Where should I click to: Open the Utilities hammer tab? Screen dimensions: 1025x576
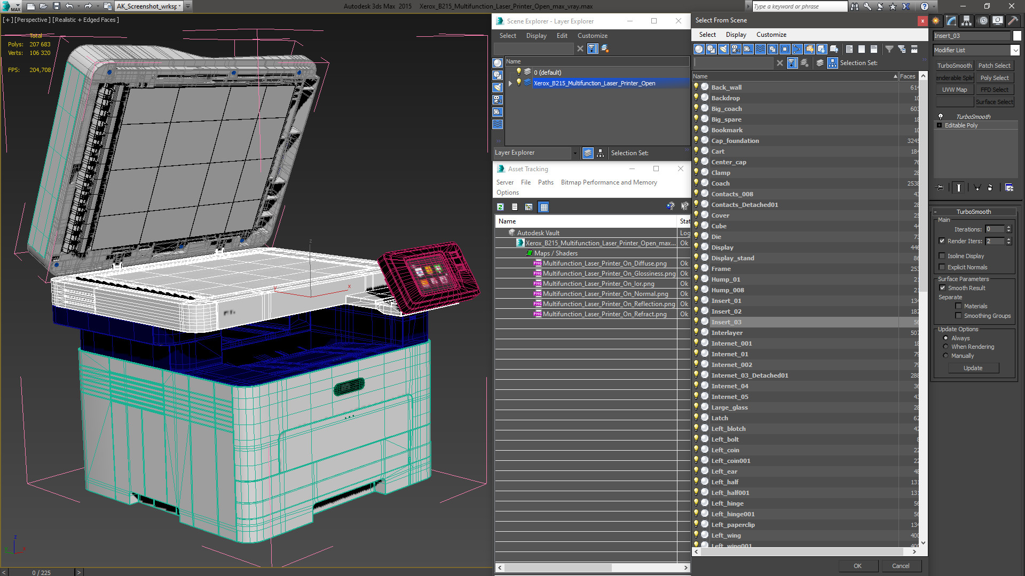[x=1013, y=21]
